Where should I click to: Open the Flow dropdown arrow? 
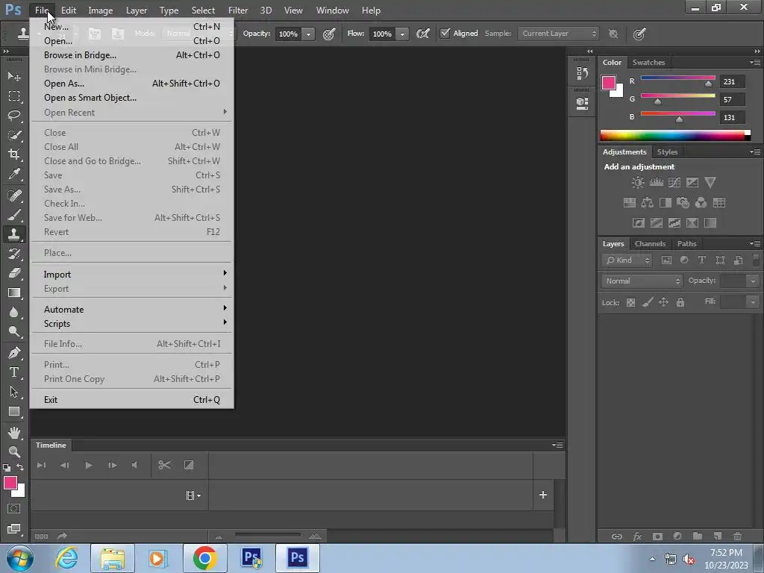402,34
